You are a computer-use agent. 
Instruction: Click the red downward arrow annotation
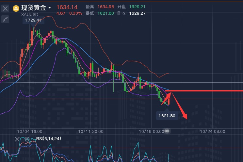(180, 107)
